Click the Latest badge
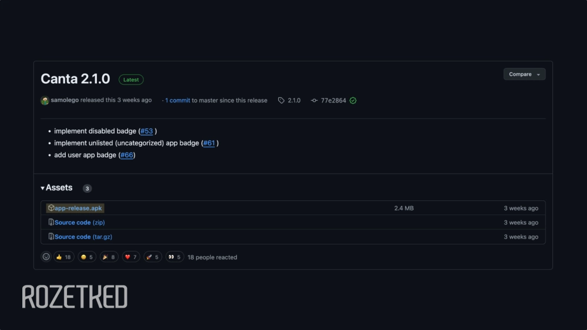Image resolution: width=587 pixels, height=330 pixels. (x=131, y=80)
